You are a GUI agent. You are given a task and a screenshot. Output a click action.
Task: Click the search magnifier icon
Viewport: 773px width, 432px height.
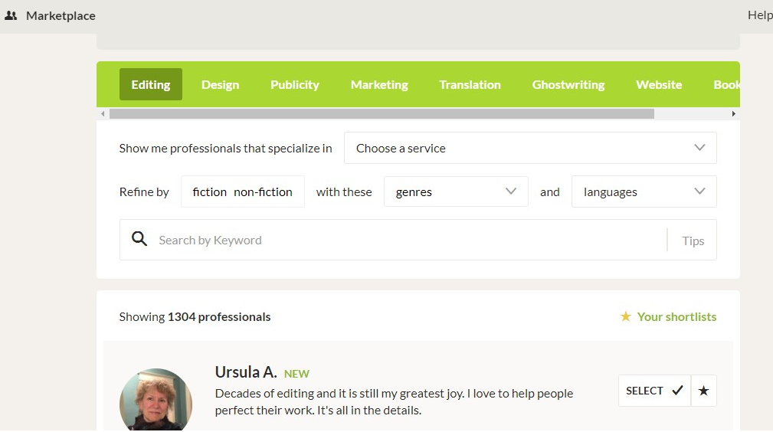pyautogui.click(x=139, y=240)
